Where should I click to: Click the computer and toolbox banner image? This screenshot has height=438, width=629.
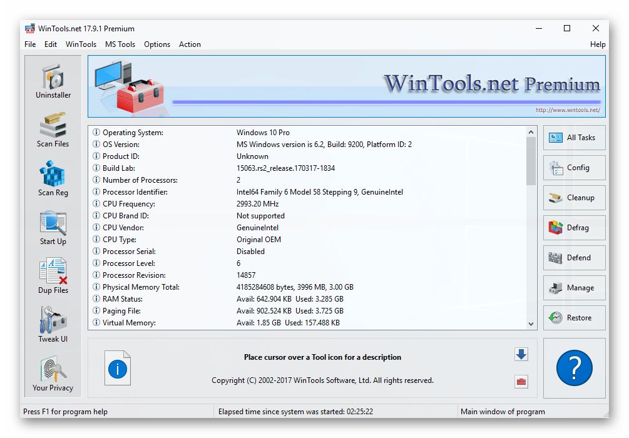(x=129, y=86)
